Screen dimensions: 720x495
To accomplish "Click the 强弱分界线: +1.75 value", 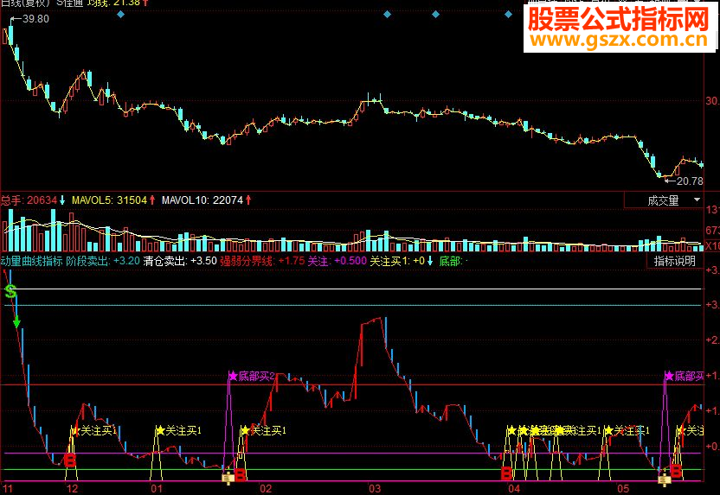I will tap(262, 261).
